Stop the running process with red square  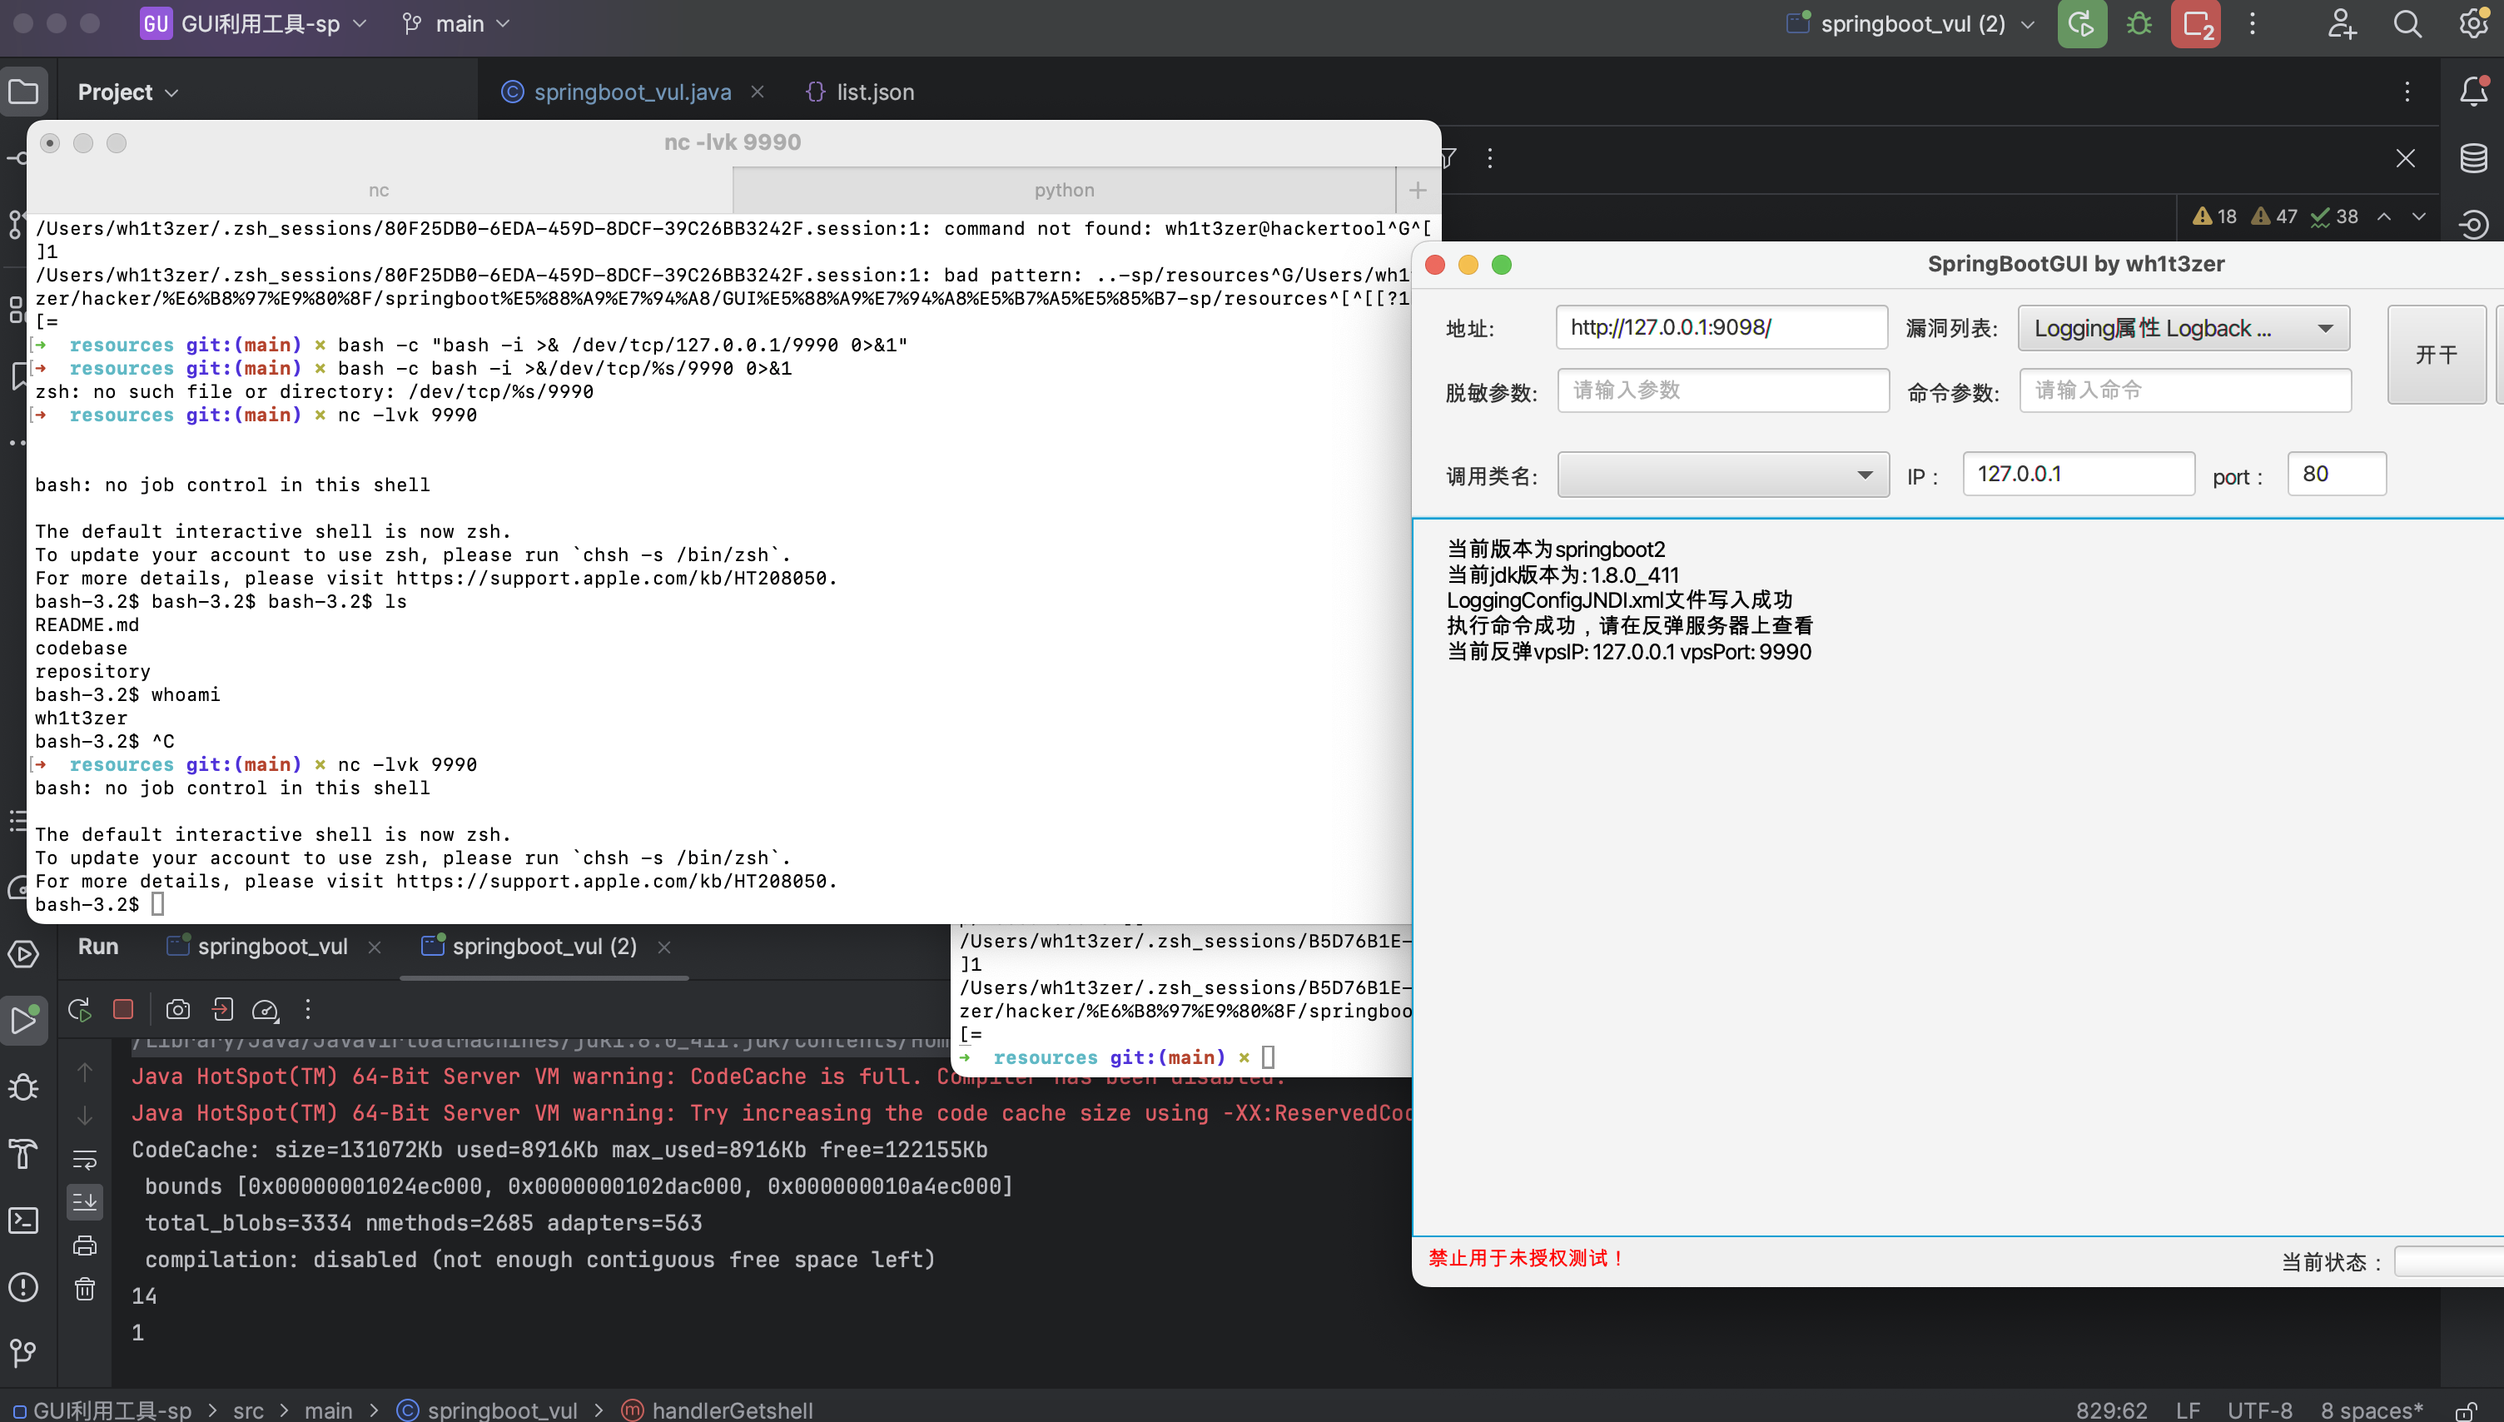(x=123, y=1009)
